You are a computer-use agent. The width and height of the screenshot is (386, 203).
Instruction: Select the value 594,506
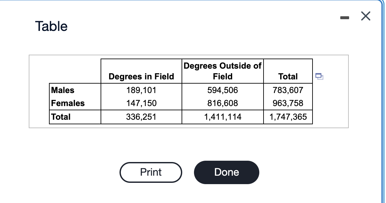[222, 90]
